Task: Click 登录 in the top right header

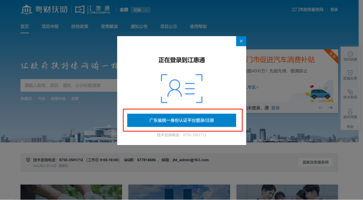Action: (334, 10)
